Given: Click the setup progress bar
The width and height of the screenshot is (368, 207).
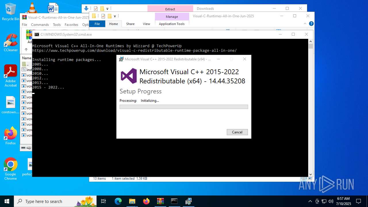Looking at the screenshot, I should (x=184, y=107).
